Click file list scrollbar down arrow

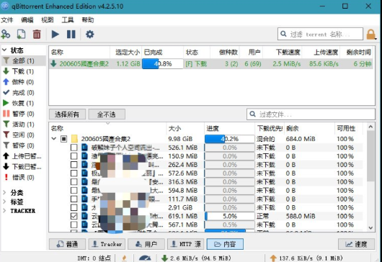pos(370,228)
